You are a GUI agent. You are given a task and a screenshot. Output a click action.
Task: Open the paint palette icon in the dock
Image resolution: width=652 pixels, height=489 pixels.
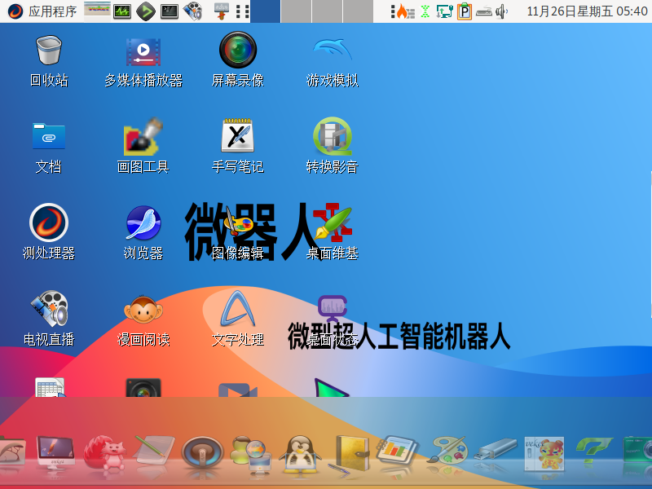pyautogui.click(x=447, y=451)
